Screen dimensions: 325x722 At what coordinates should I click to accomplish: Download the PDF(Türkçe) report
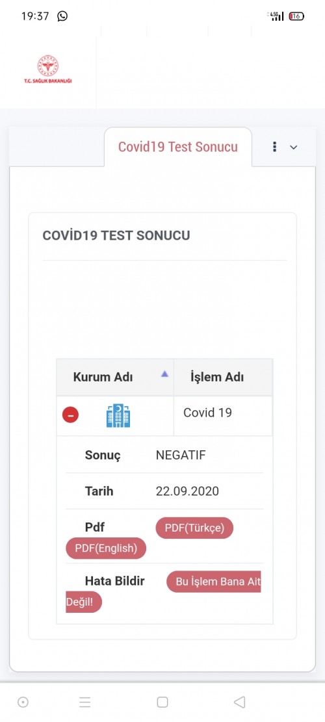[x=195, y=528]
